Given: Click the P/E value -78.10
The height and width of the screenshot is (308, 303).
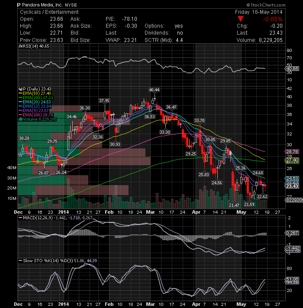Looking at the screenshot, I should pyautogui.click(x=129, y=19).
